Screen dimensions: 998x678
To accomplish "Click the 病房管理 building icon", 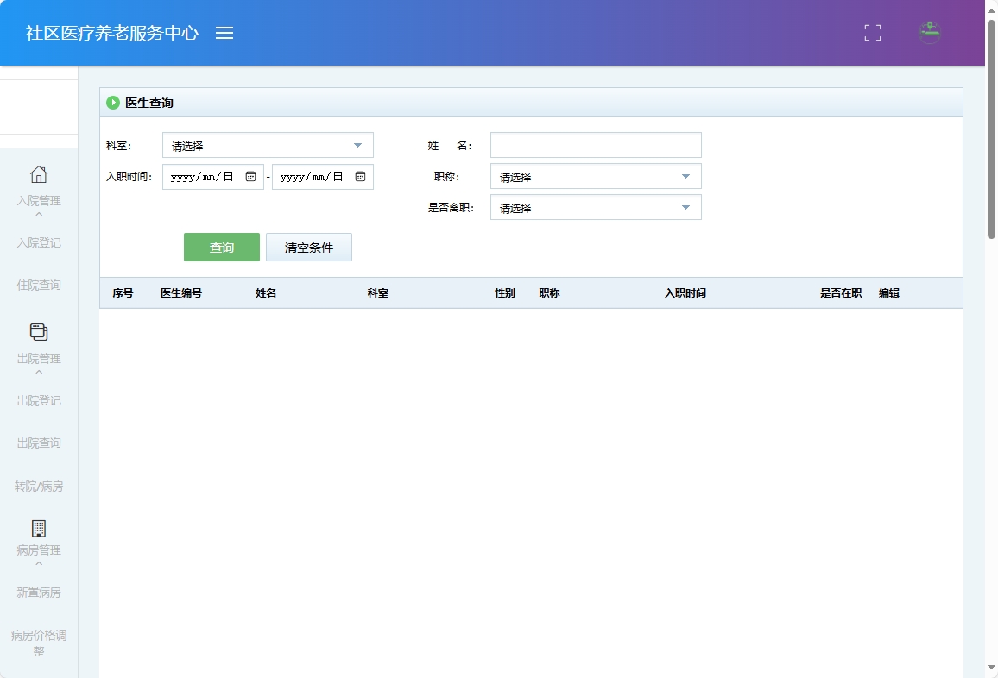I will (x=38, y=530).
